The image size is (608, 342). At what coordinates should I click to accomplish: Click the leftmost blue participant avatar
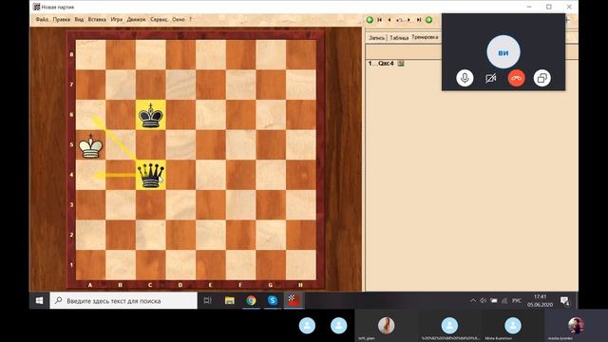pos(307,326)
